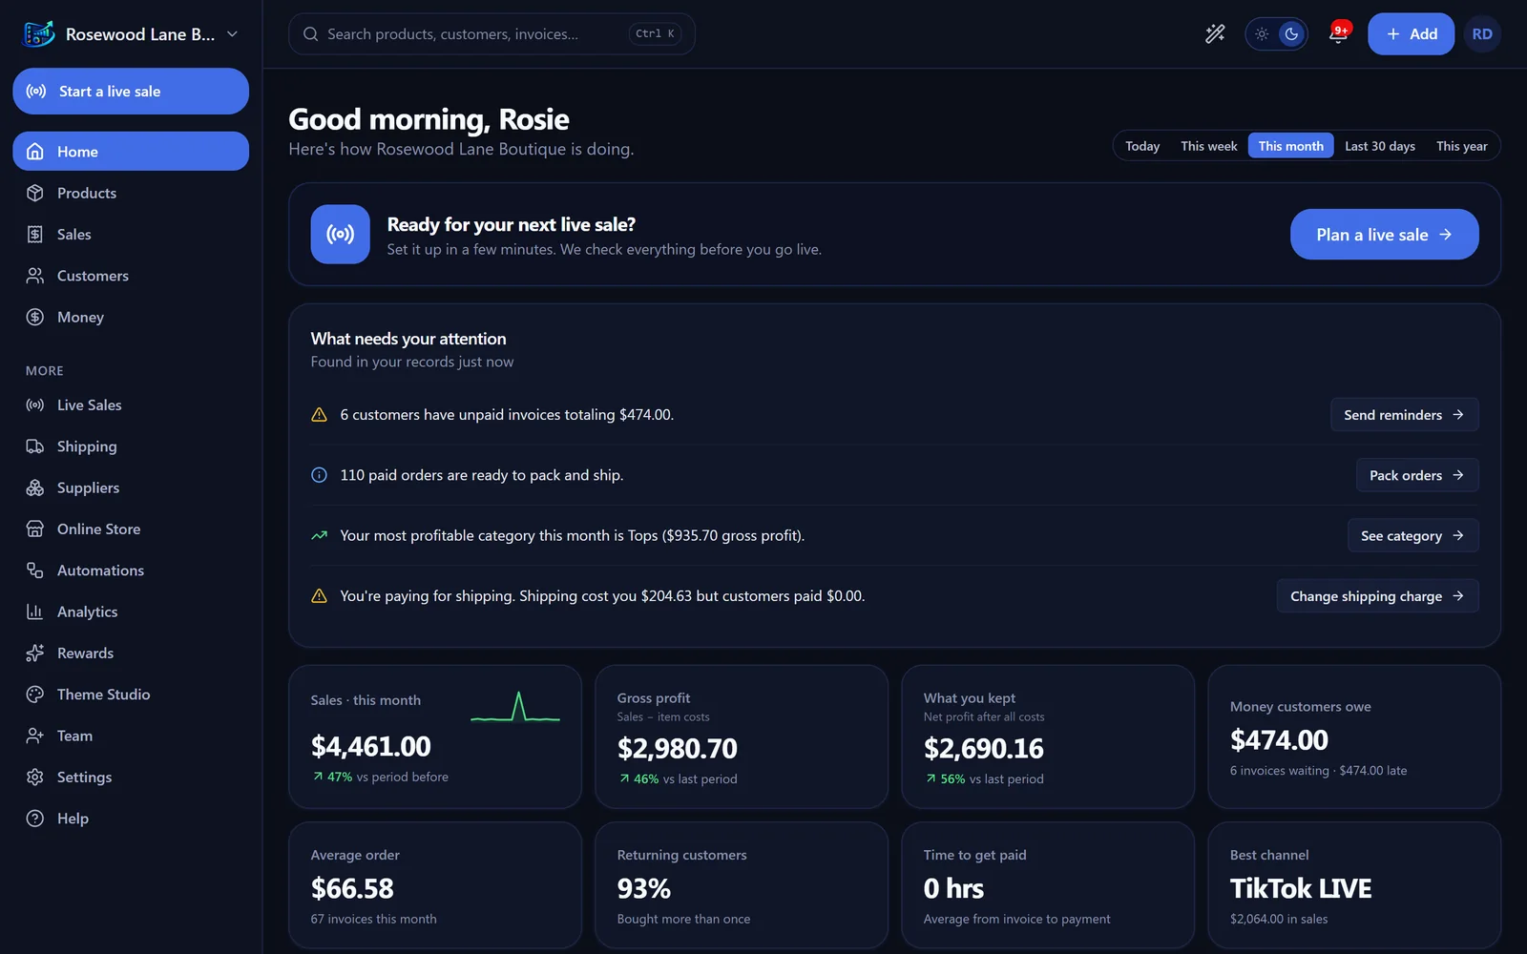1527x954 pixels.
Task: Open Shipping in the sidebar
Action: pos(131,446)
